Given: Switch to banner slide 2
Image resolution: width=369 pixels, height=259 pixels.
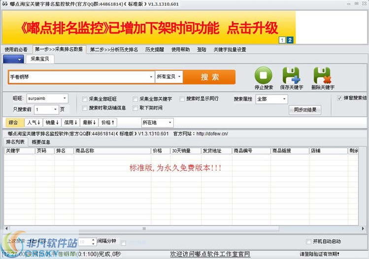Looking at the screenshot, I should click(290, 40).
